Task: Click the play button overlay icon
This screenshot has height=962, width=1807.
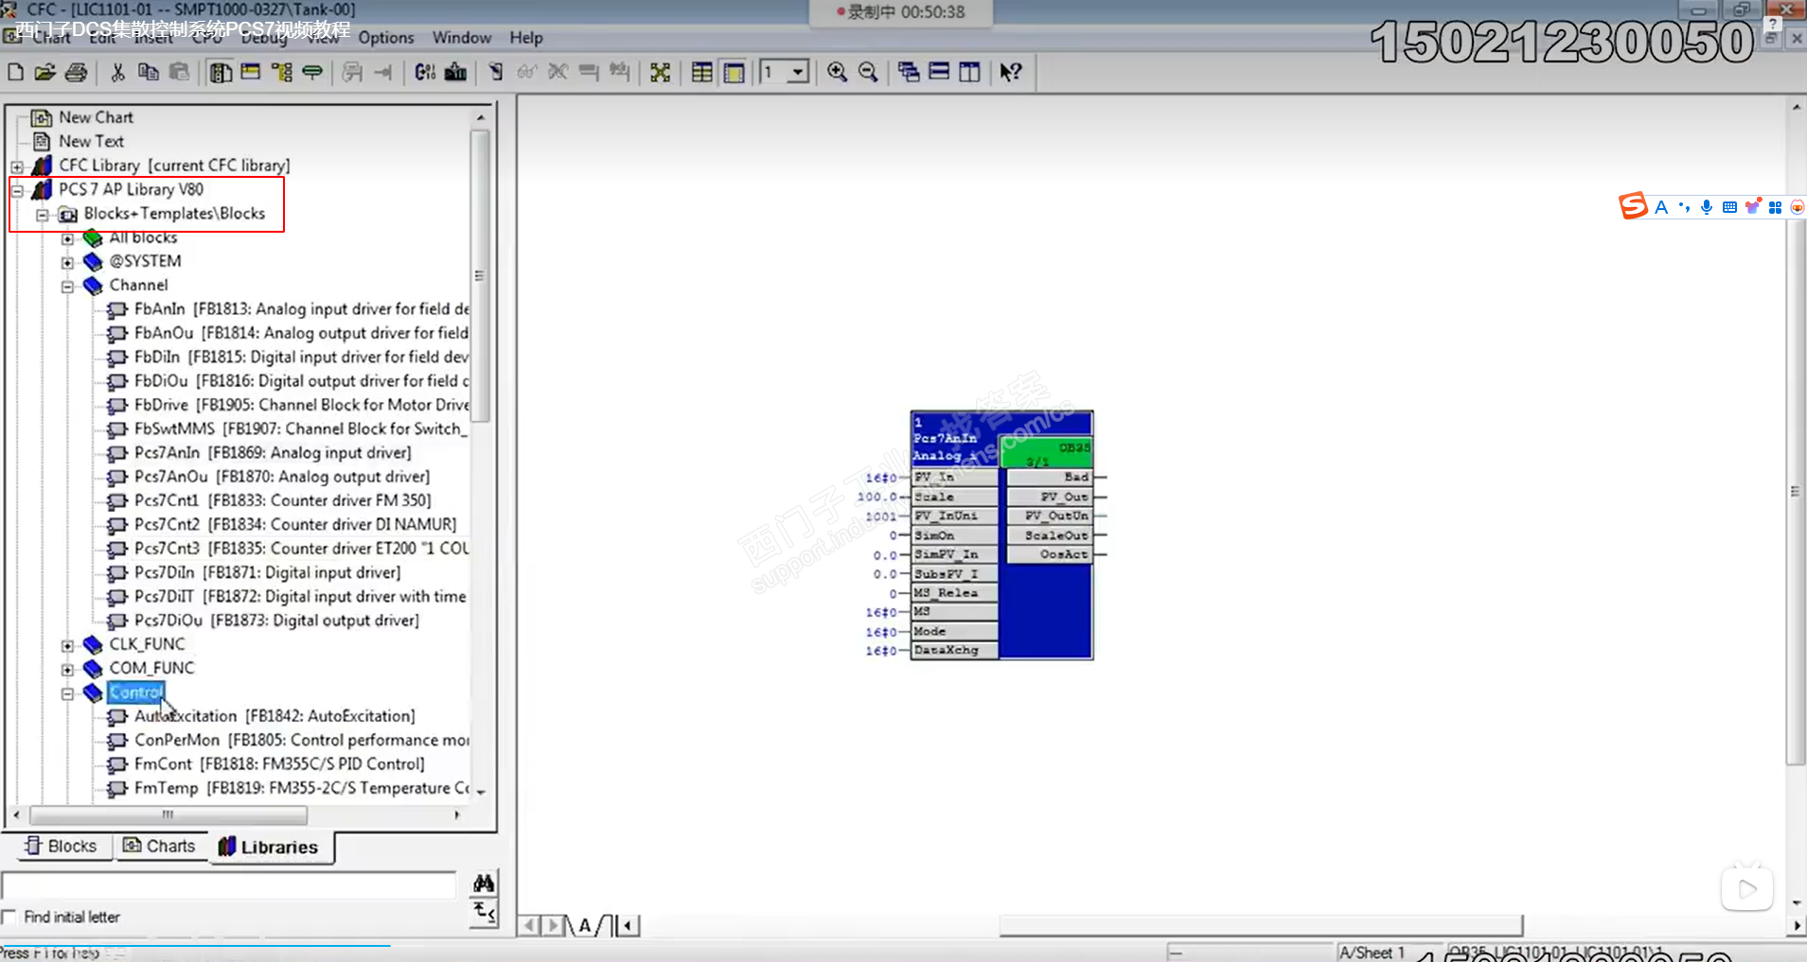Action: (x=1746, y=888)
